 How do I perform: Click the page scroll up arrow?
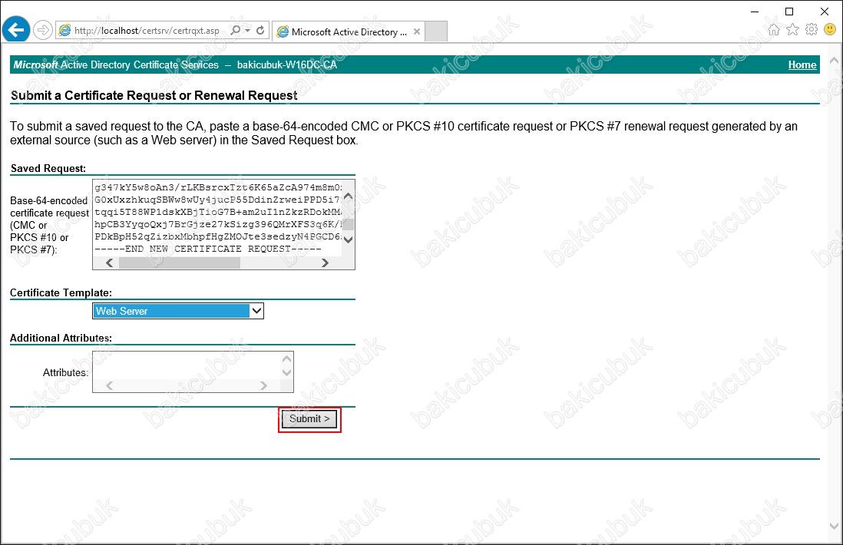834,61
